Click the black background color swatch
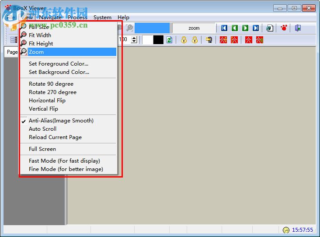Viewport: 320px width, 237px height. 158,40
